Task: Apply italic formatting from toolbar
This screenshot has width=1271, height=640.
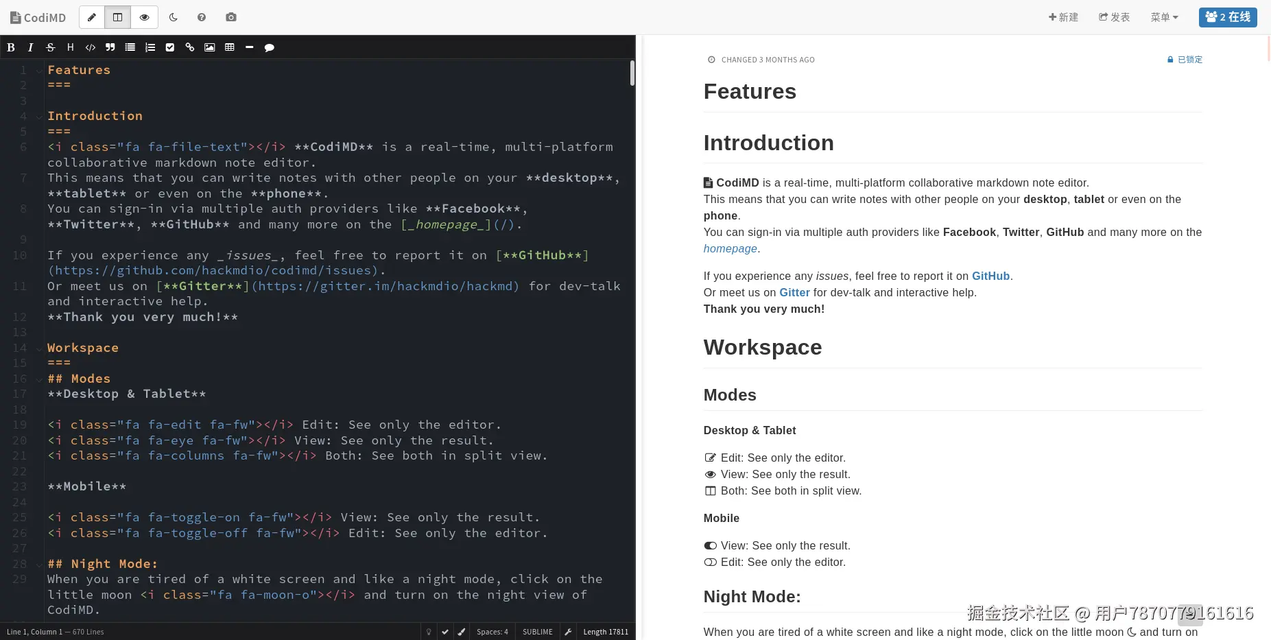Action: point(30,47)
